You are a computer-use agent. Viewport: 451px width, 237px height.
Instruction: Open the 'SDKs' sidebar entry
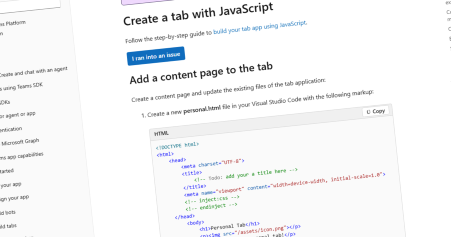point(5,102)
